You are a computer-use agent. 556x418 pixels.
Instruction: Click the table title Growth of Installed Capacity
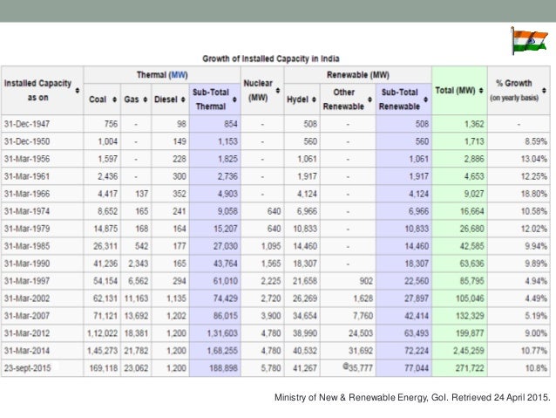click(270, 58)
